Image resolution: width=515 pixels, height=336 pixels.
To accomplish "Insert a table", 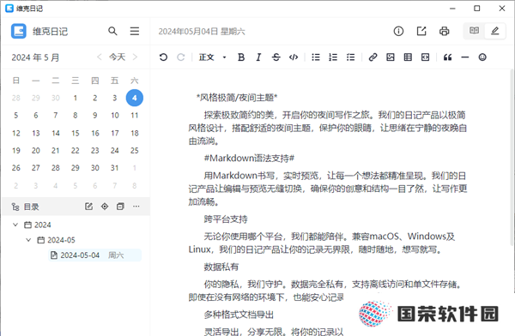I will [408, 57].
